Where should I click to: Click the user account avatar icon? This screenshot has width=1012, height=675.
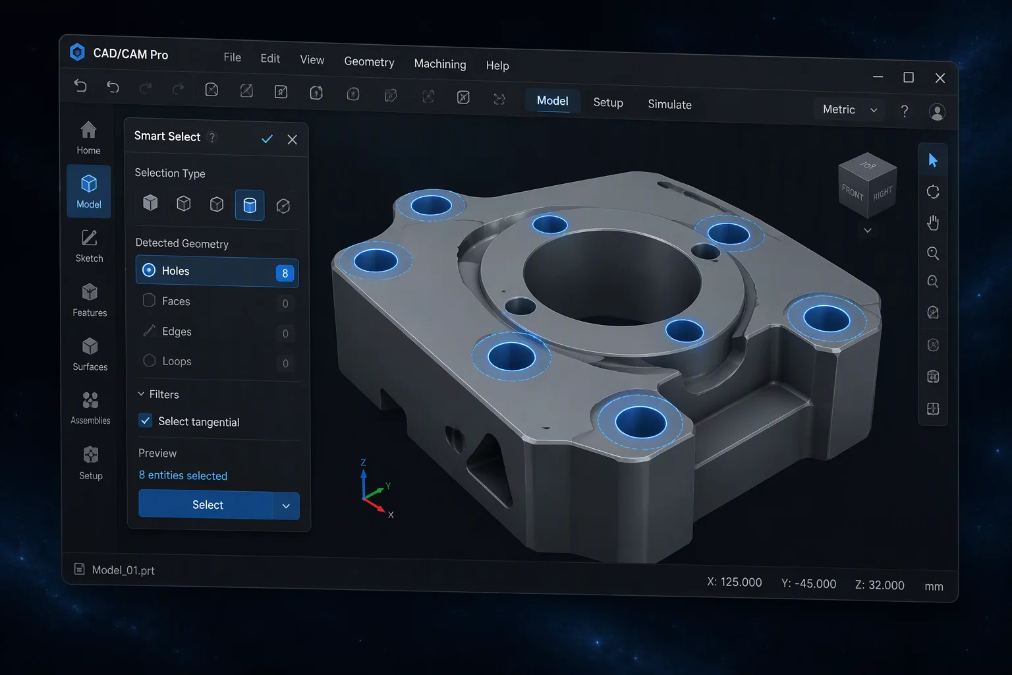(x=937, y=112)
